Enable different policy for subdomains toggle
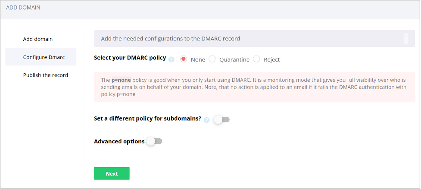421x189 pixels. [x=221, y=119]
